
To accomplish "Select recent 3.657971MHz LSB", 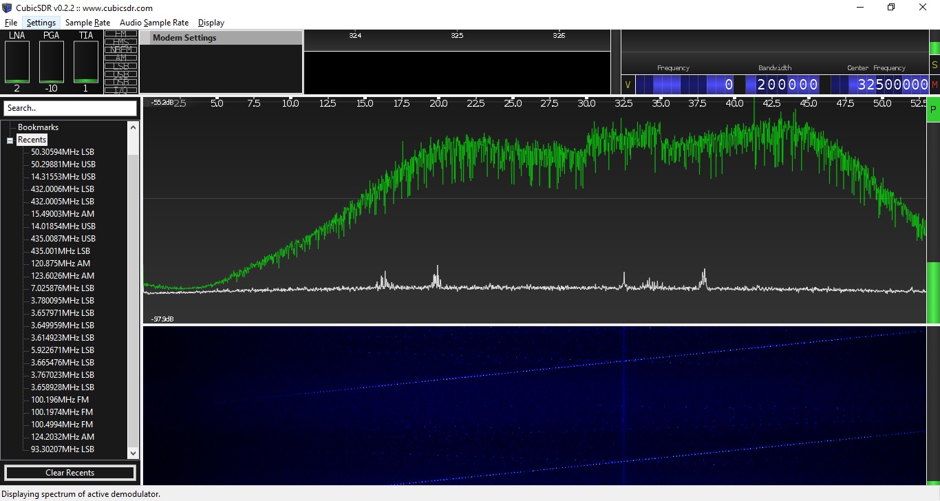I will (63, 313).
